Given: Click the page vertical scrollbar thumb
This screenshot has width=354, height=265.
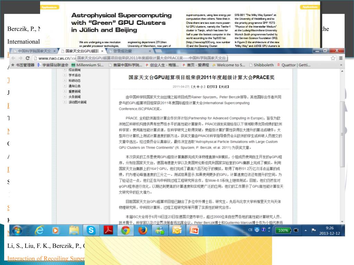Looking at the screenshot, I should (x=342, y=134).
